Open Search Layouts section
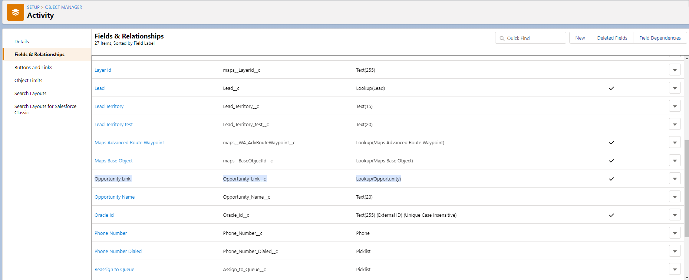Image resolution: width=689 pixels, height=280 pixels. point(30,93)
